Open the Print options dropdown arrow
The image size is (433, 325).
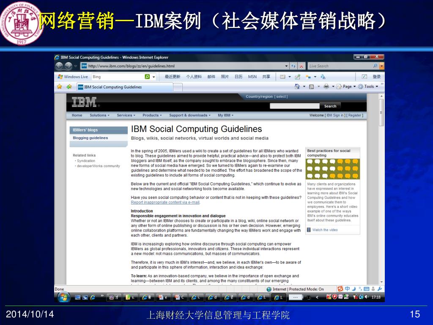click(333, 87)
